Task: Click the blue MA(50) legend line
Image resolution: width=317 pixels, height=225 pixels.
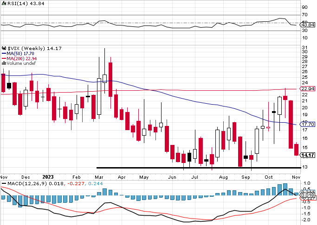Action: (3, 54)
